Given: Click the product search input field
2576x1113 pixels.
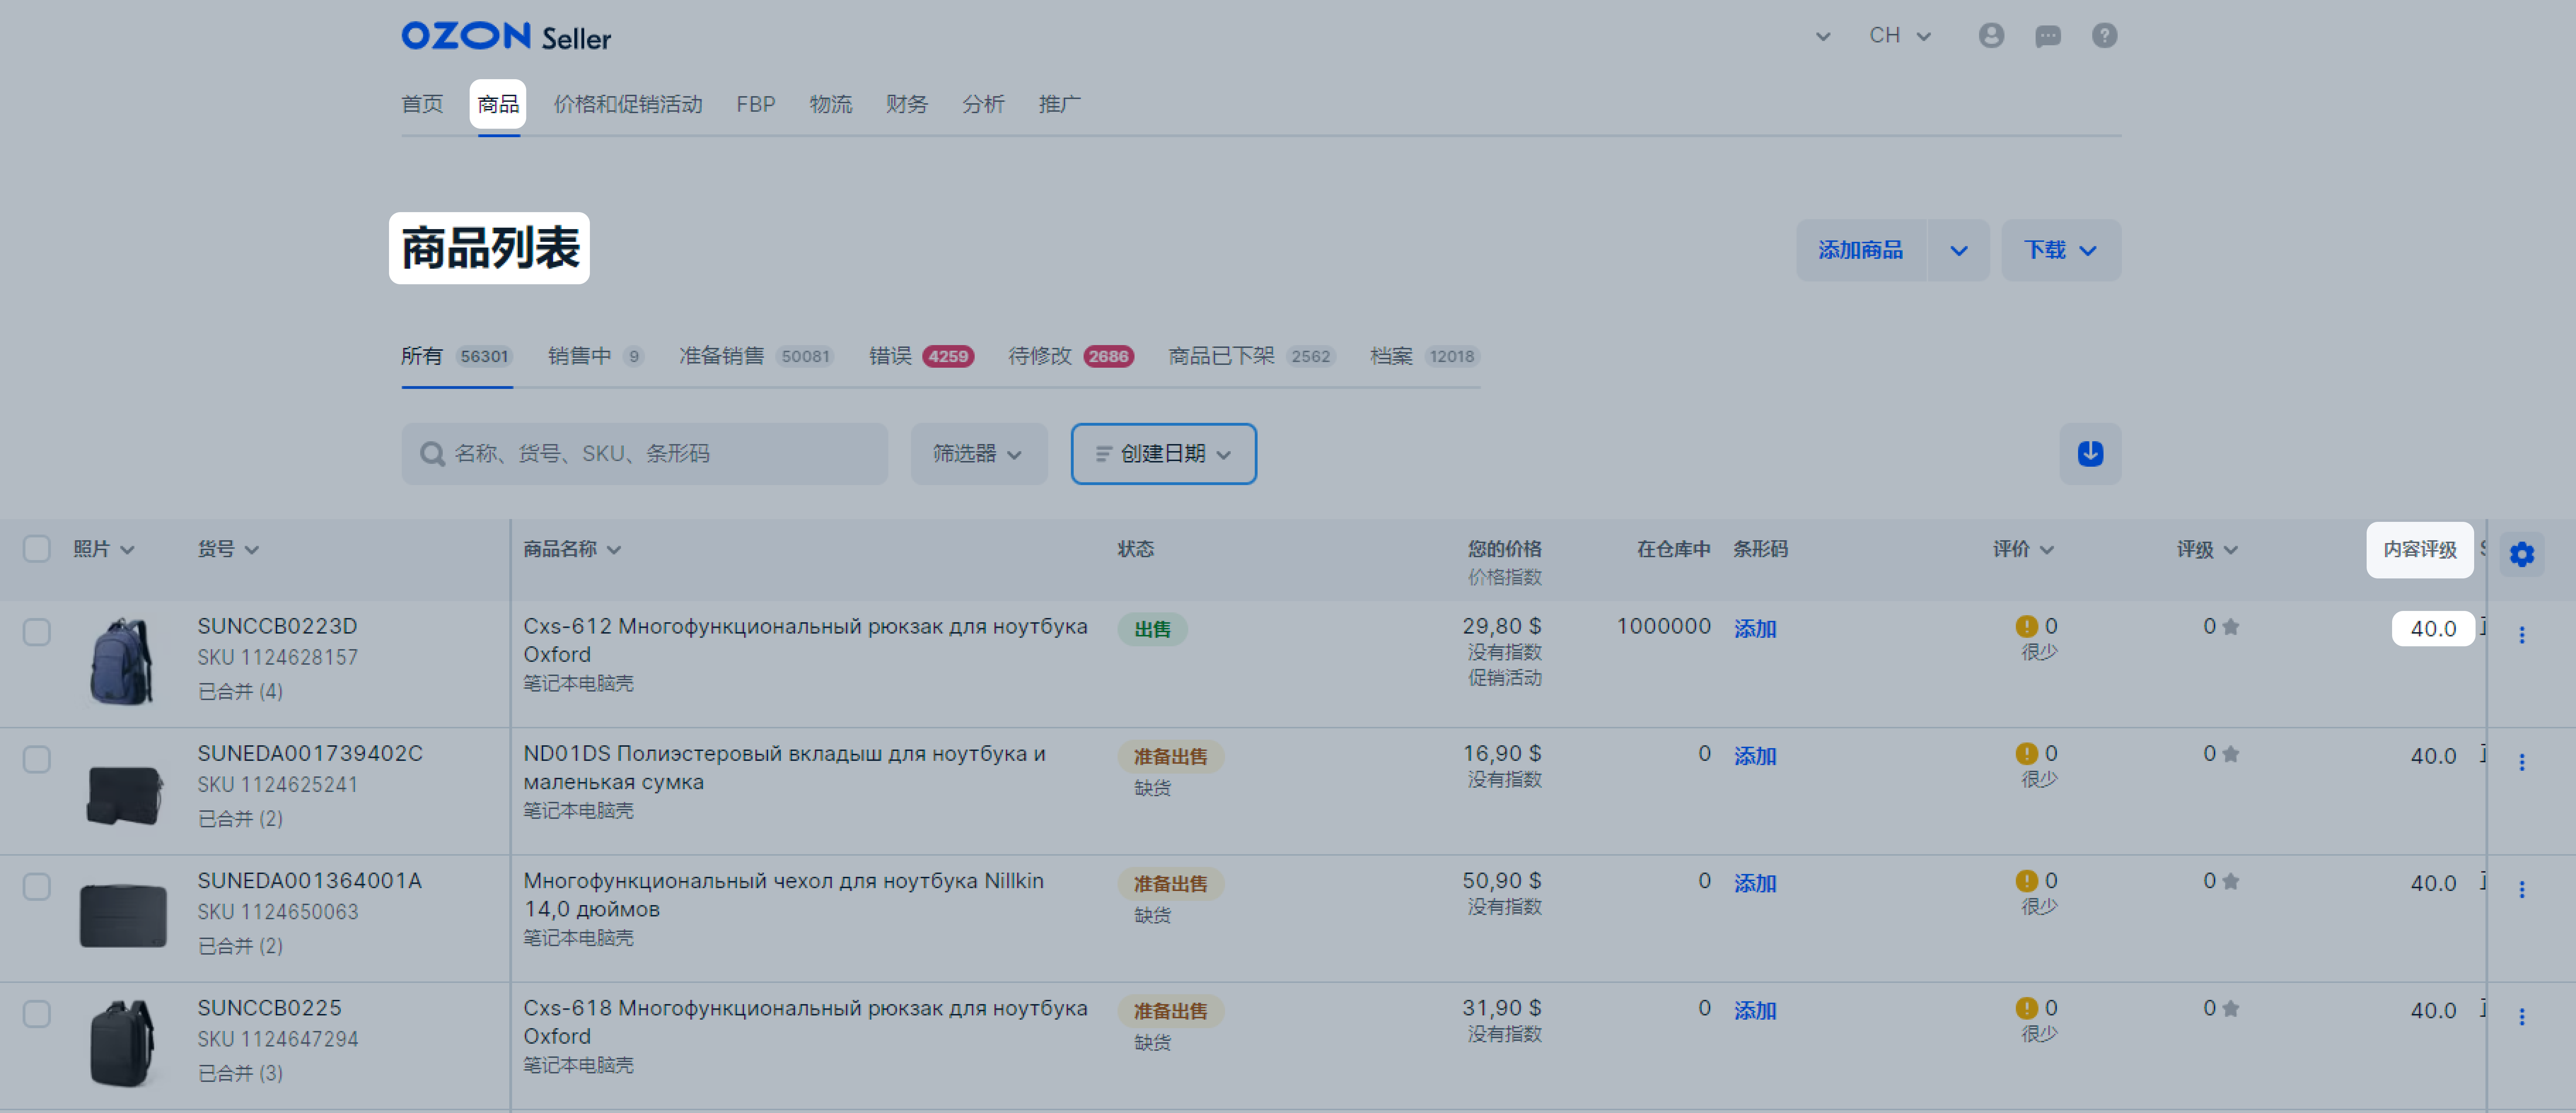Looking at the screenshot, I should [x=645, y=454].
